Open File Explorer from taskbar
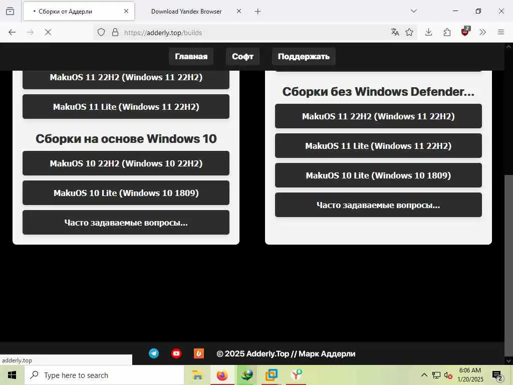This screenshot has width=513, height=385. [197, 375]
